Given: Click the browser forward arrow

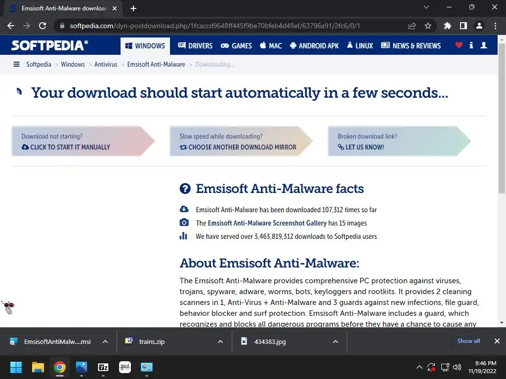Looking at the screenshot, I should (x=27, y=26).
